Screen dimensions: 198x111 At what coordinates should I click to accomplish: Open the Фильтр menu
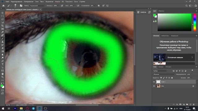click(x=58, y=2)
